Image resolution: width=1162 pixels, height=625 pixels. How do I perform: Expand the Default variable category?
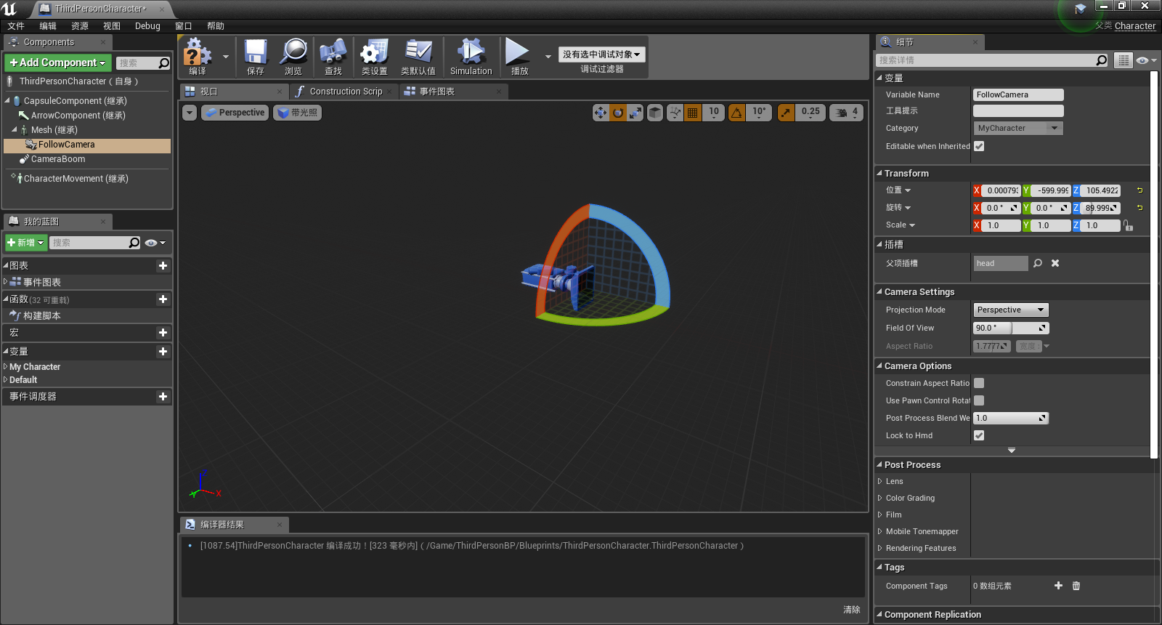(x=6, y=380)
